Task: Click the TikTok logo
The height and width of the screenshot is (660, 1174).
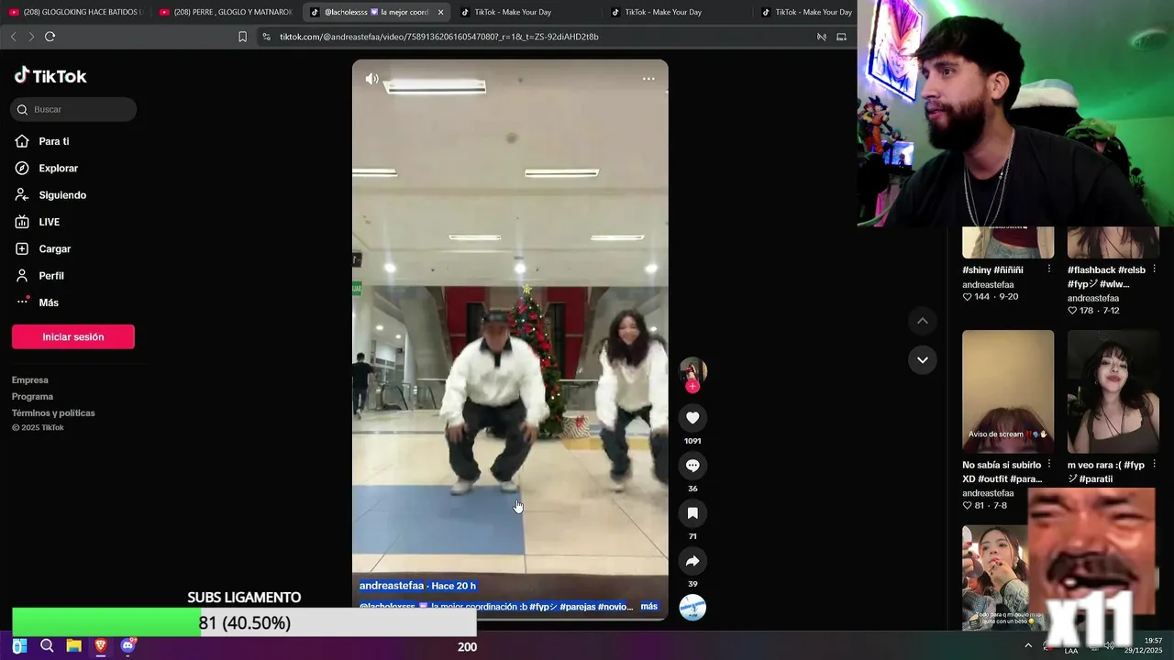Action: [x=50, y=76]
